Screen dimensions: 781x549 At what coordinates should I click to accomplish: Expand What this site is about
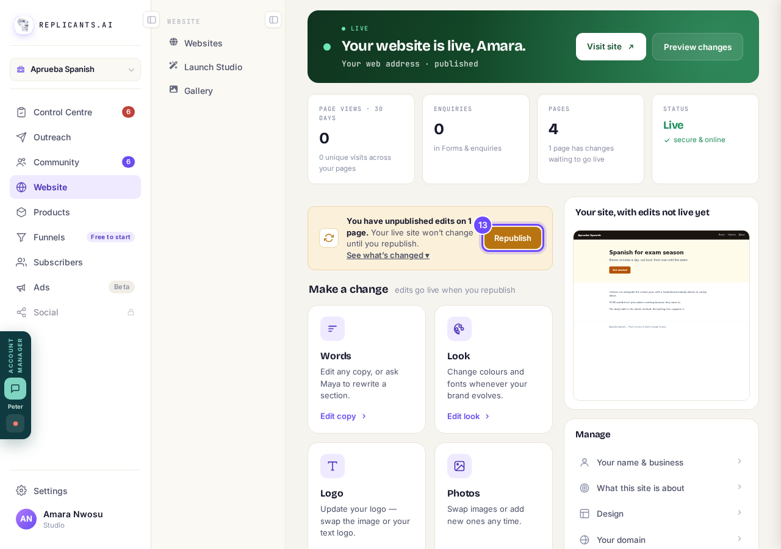661,488
